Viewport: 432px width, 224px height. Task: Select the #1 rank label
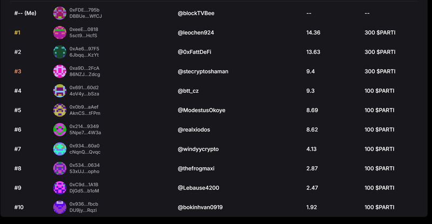[x=17, y=32]
